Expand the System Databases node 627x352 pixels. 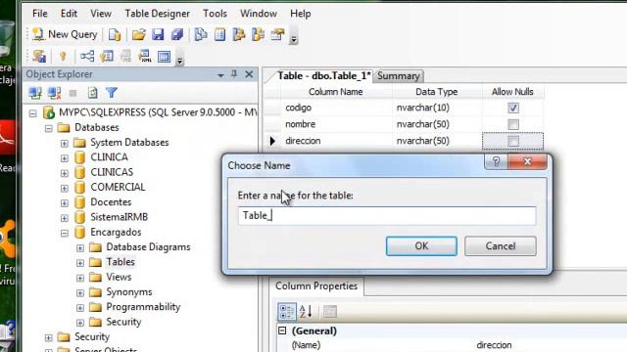pyautogui.click(x=65, y=144)
